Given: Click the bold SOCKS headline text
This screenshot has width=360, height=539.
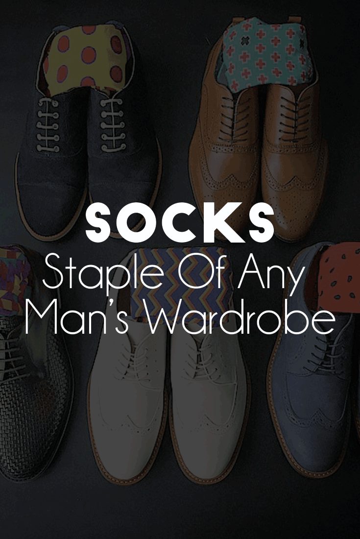Looking at the screenshot, I should (x=180, y=223).
